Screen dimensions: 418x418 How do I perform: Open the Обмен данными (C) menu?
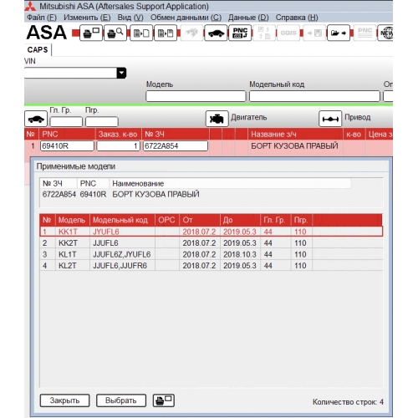186,18
